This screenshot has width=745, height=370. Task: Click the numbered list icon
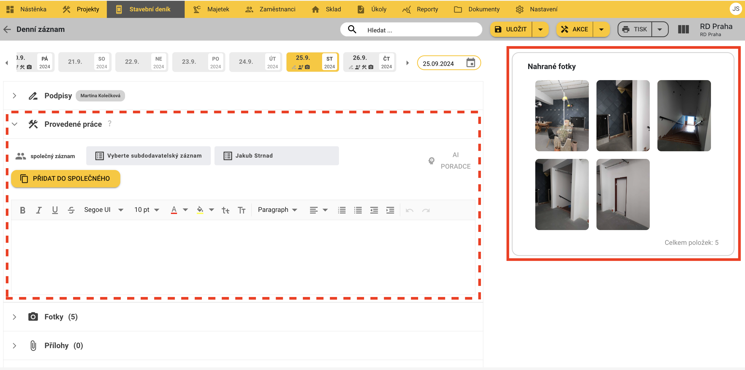coord(342,210)
